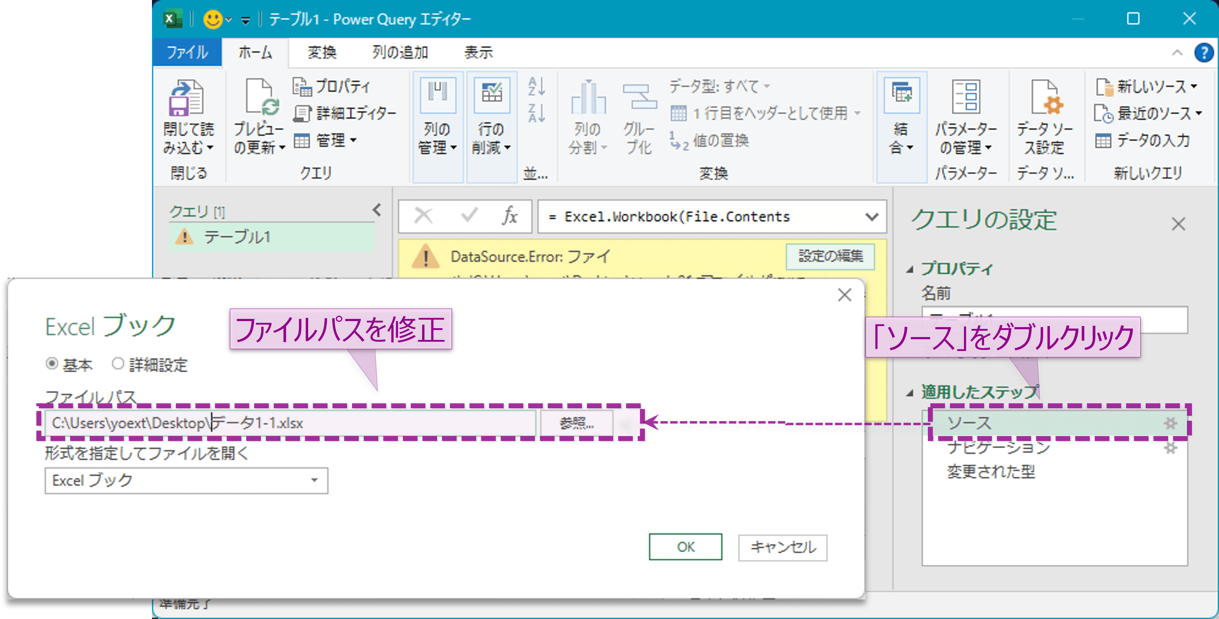Select the 詳細設定 radio button
This screenshot has width=1219, height=619.
[x=117, y=364]
